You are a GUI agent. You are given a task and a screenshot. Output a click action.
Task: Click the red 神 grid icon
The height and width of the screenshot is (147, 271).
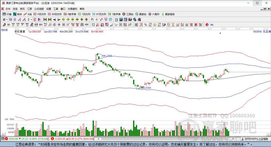73,25
